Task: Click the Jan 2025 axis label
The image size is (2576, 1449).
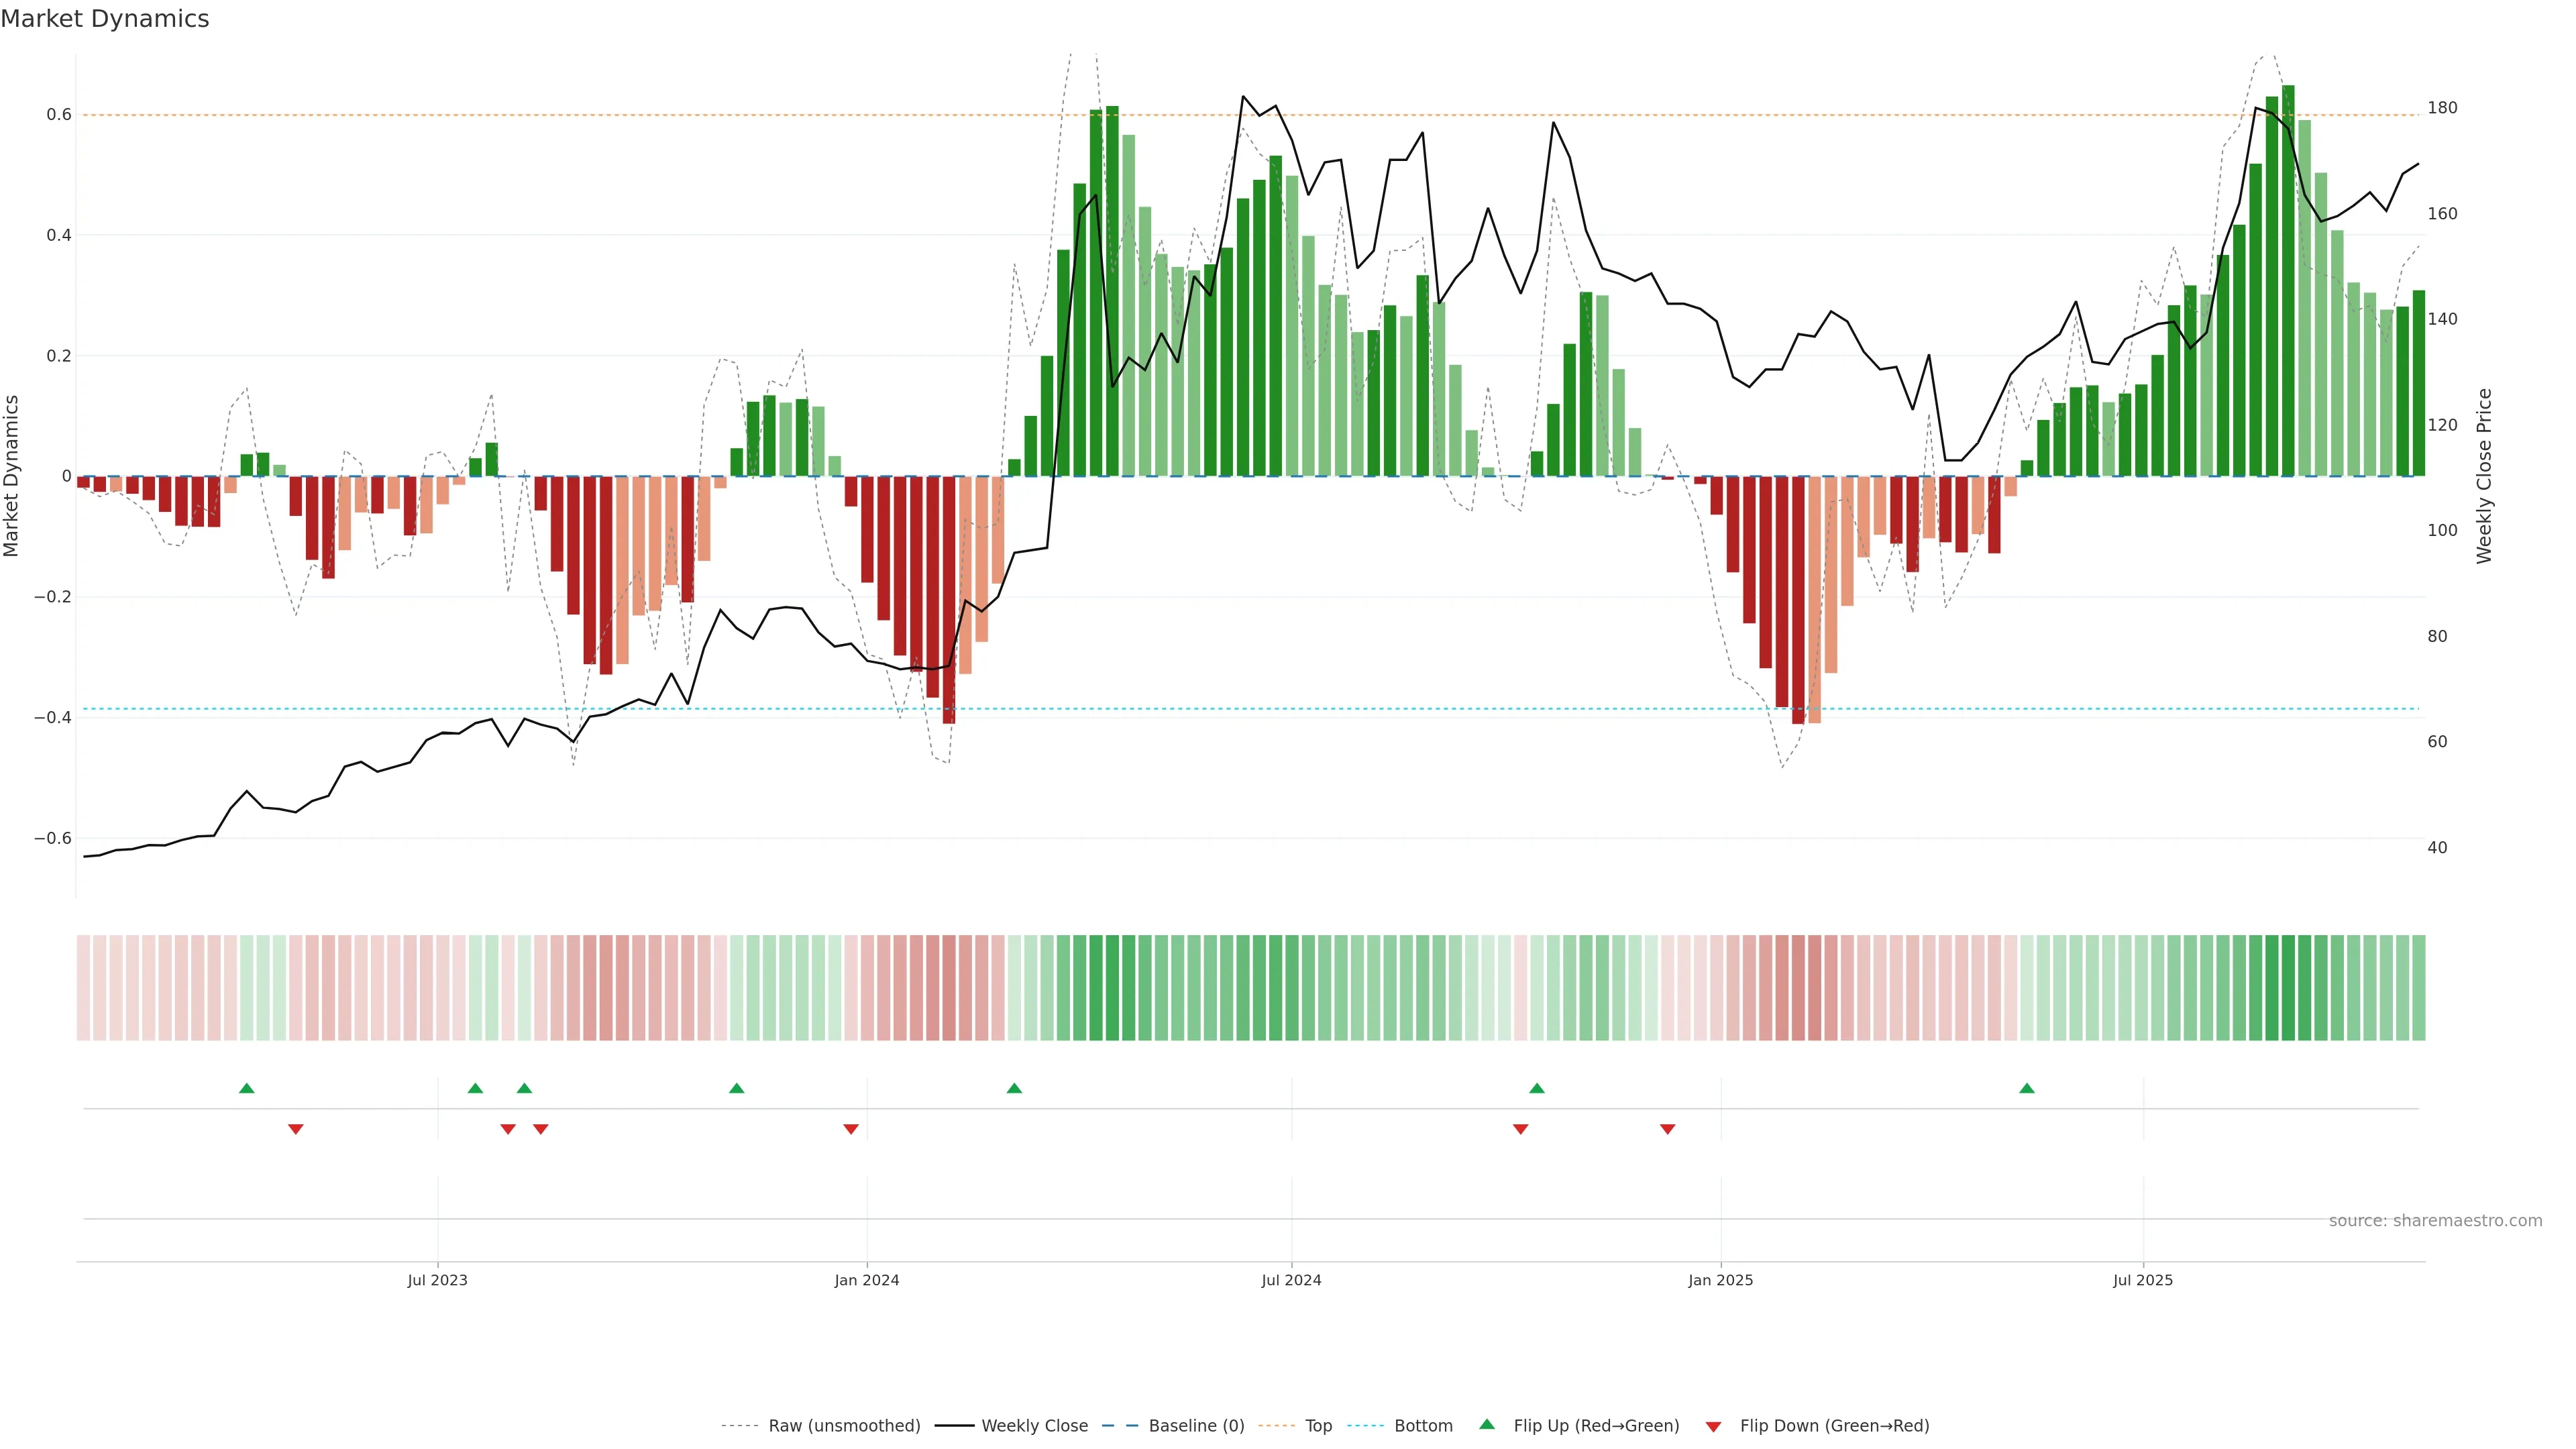Action: point(1720,1280)
